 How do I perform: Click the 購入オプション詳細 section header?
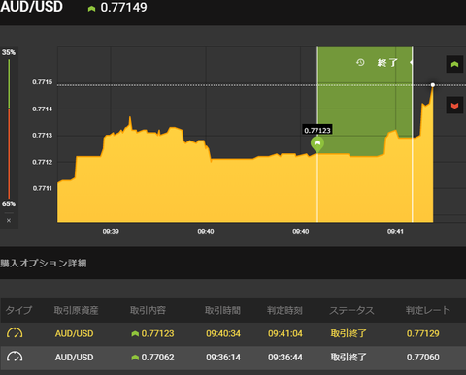point(44,264)
